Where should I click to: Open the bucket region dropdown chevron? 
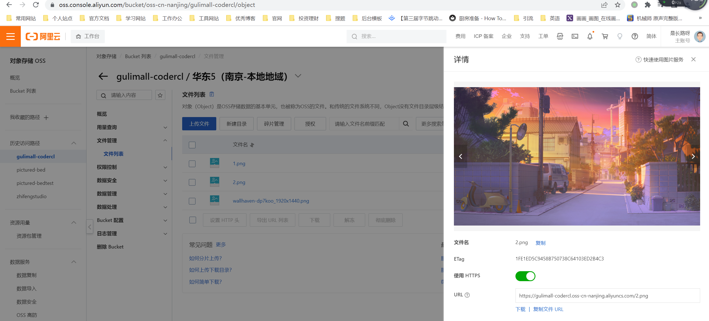click(x=298, y=76)
